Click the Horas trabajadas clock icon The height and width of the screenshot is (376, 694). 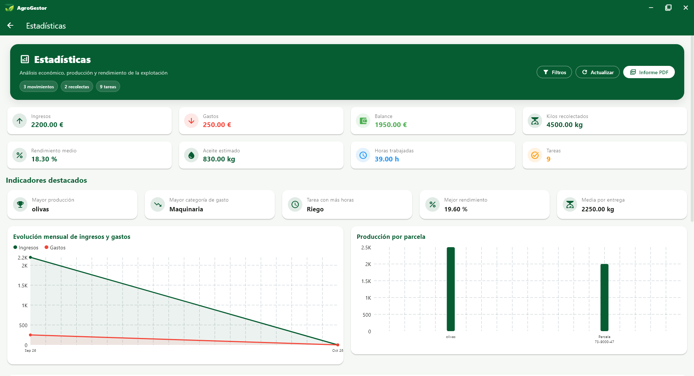point(363,155)
